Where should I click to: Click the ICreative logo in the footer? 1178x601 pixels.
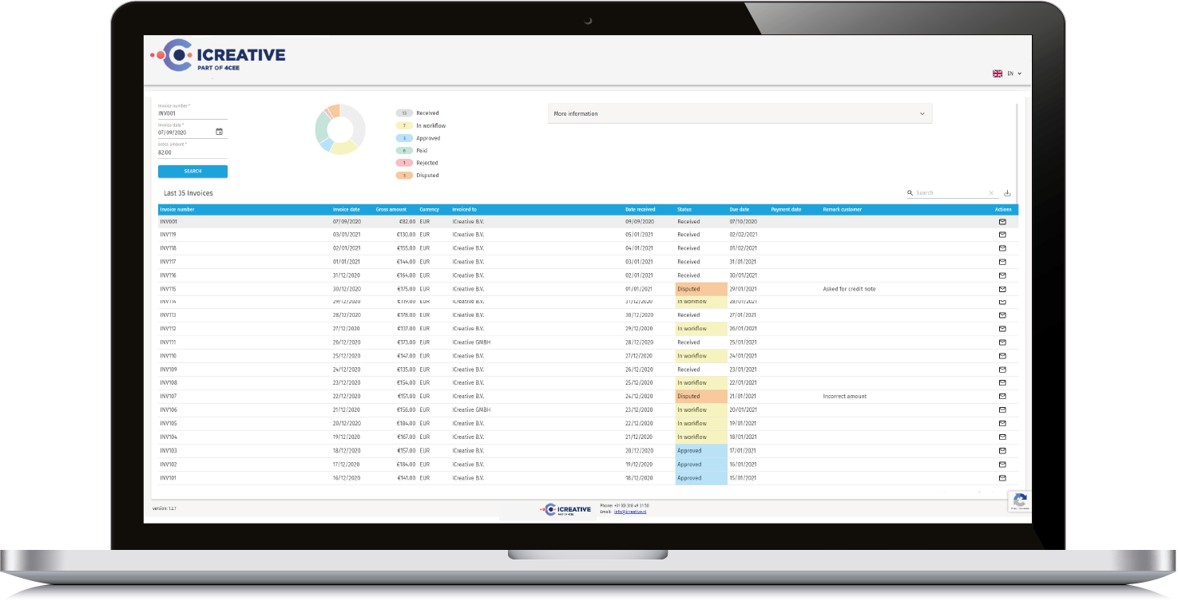[566, 509]
